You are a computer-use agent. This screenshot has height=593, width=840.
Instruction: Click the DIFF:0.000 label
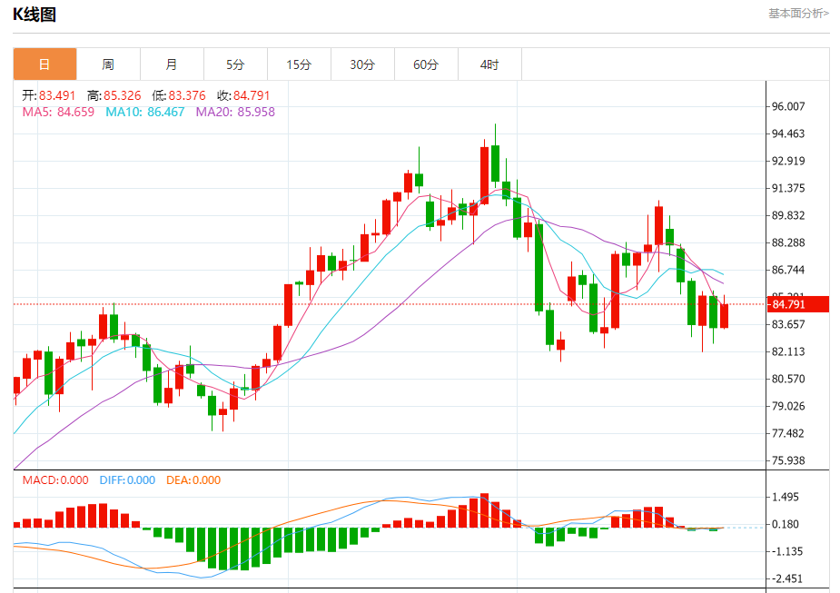[127, 480]
